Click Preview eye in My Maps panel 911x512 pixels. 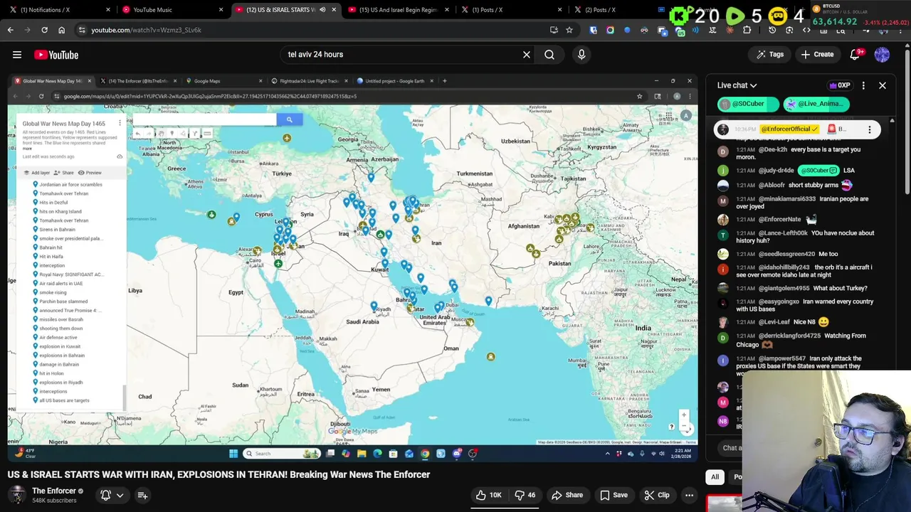click(90, 173)
